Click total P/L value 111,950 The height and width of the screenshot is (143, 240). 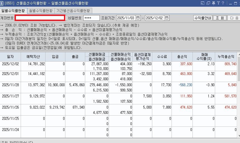point(186,96)
